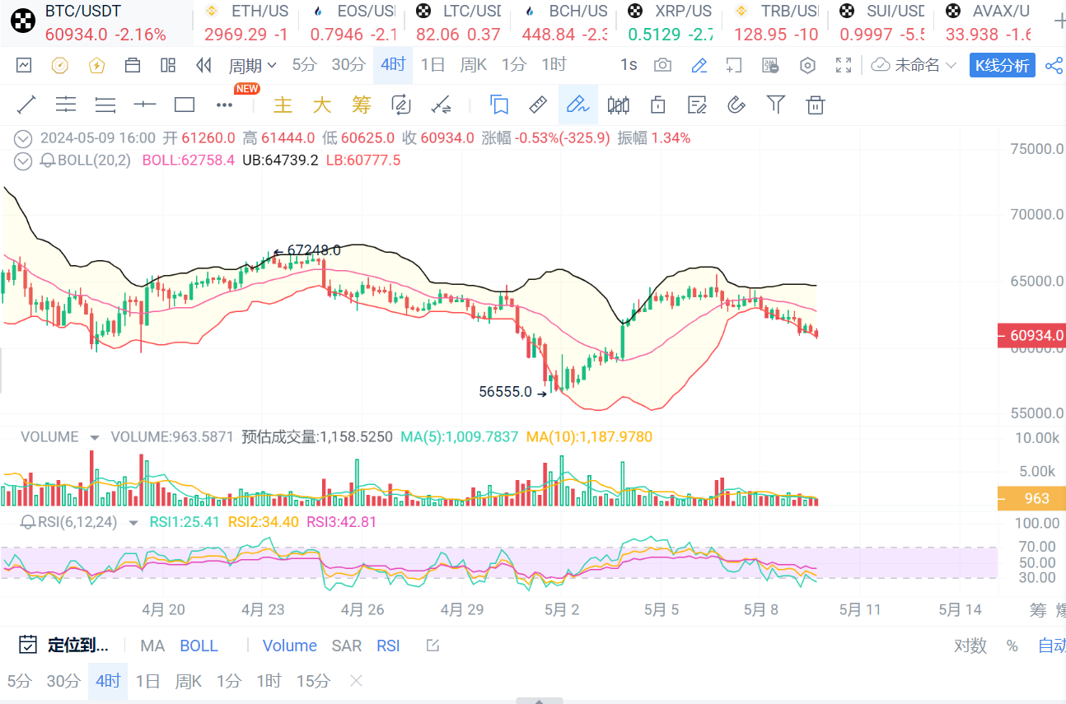Toggle the MA indicator in bottom bar

click(x=152, y=646)
